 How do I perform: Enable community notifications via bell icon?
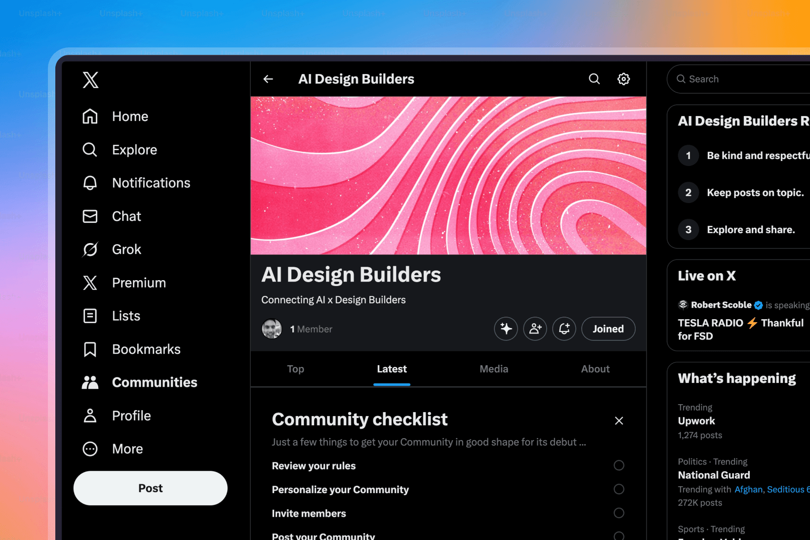(564, 329)
